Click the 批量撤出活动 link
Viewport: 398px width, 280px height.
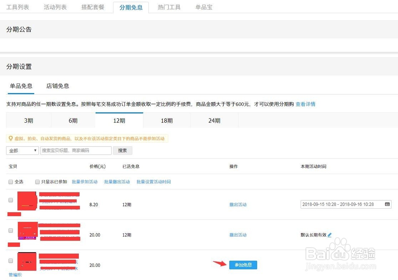[x=117, y=182]
